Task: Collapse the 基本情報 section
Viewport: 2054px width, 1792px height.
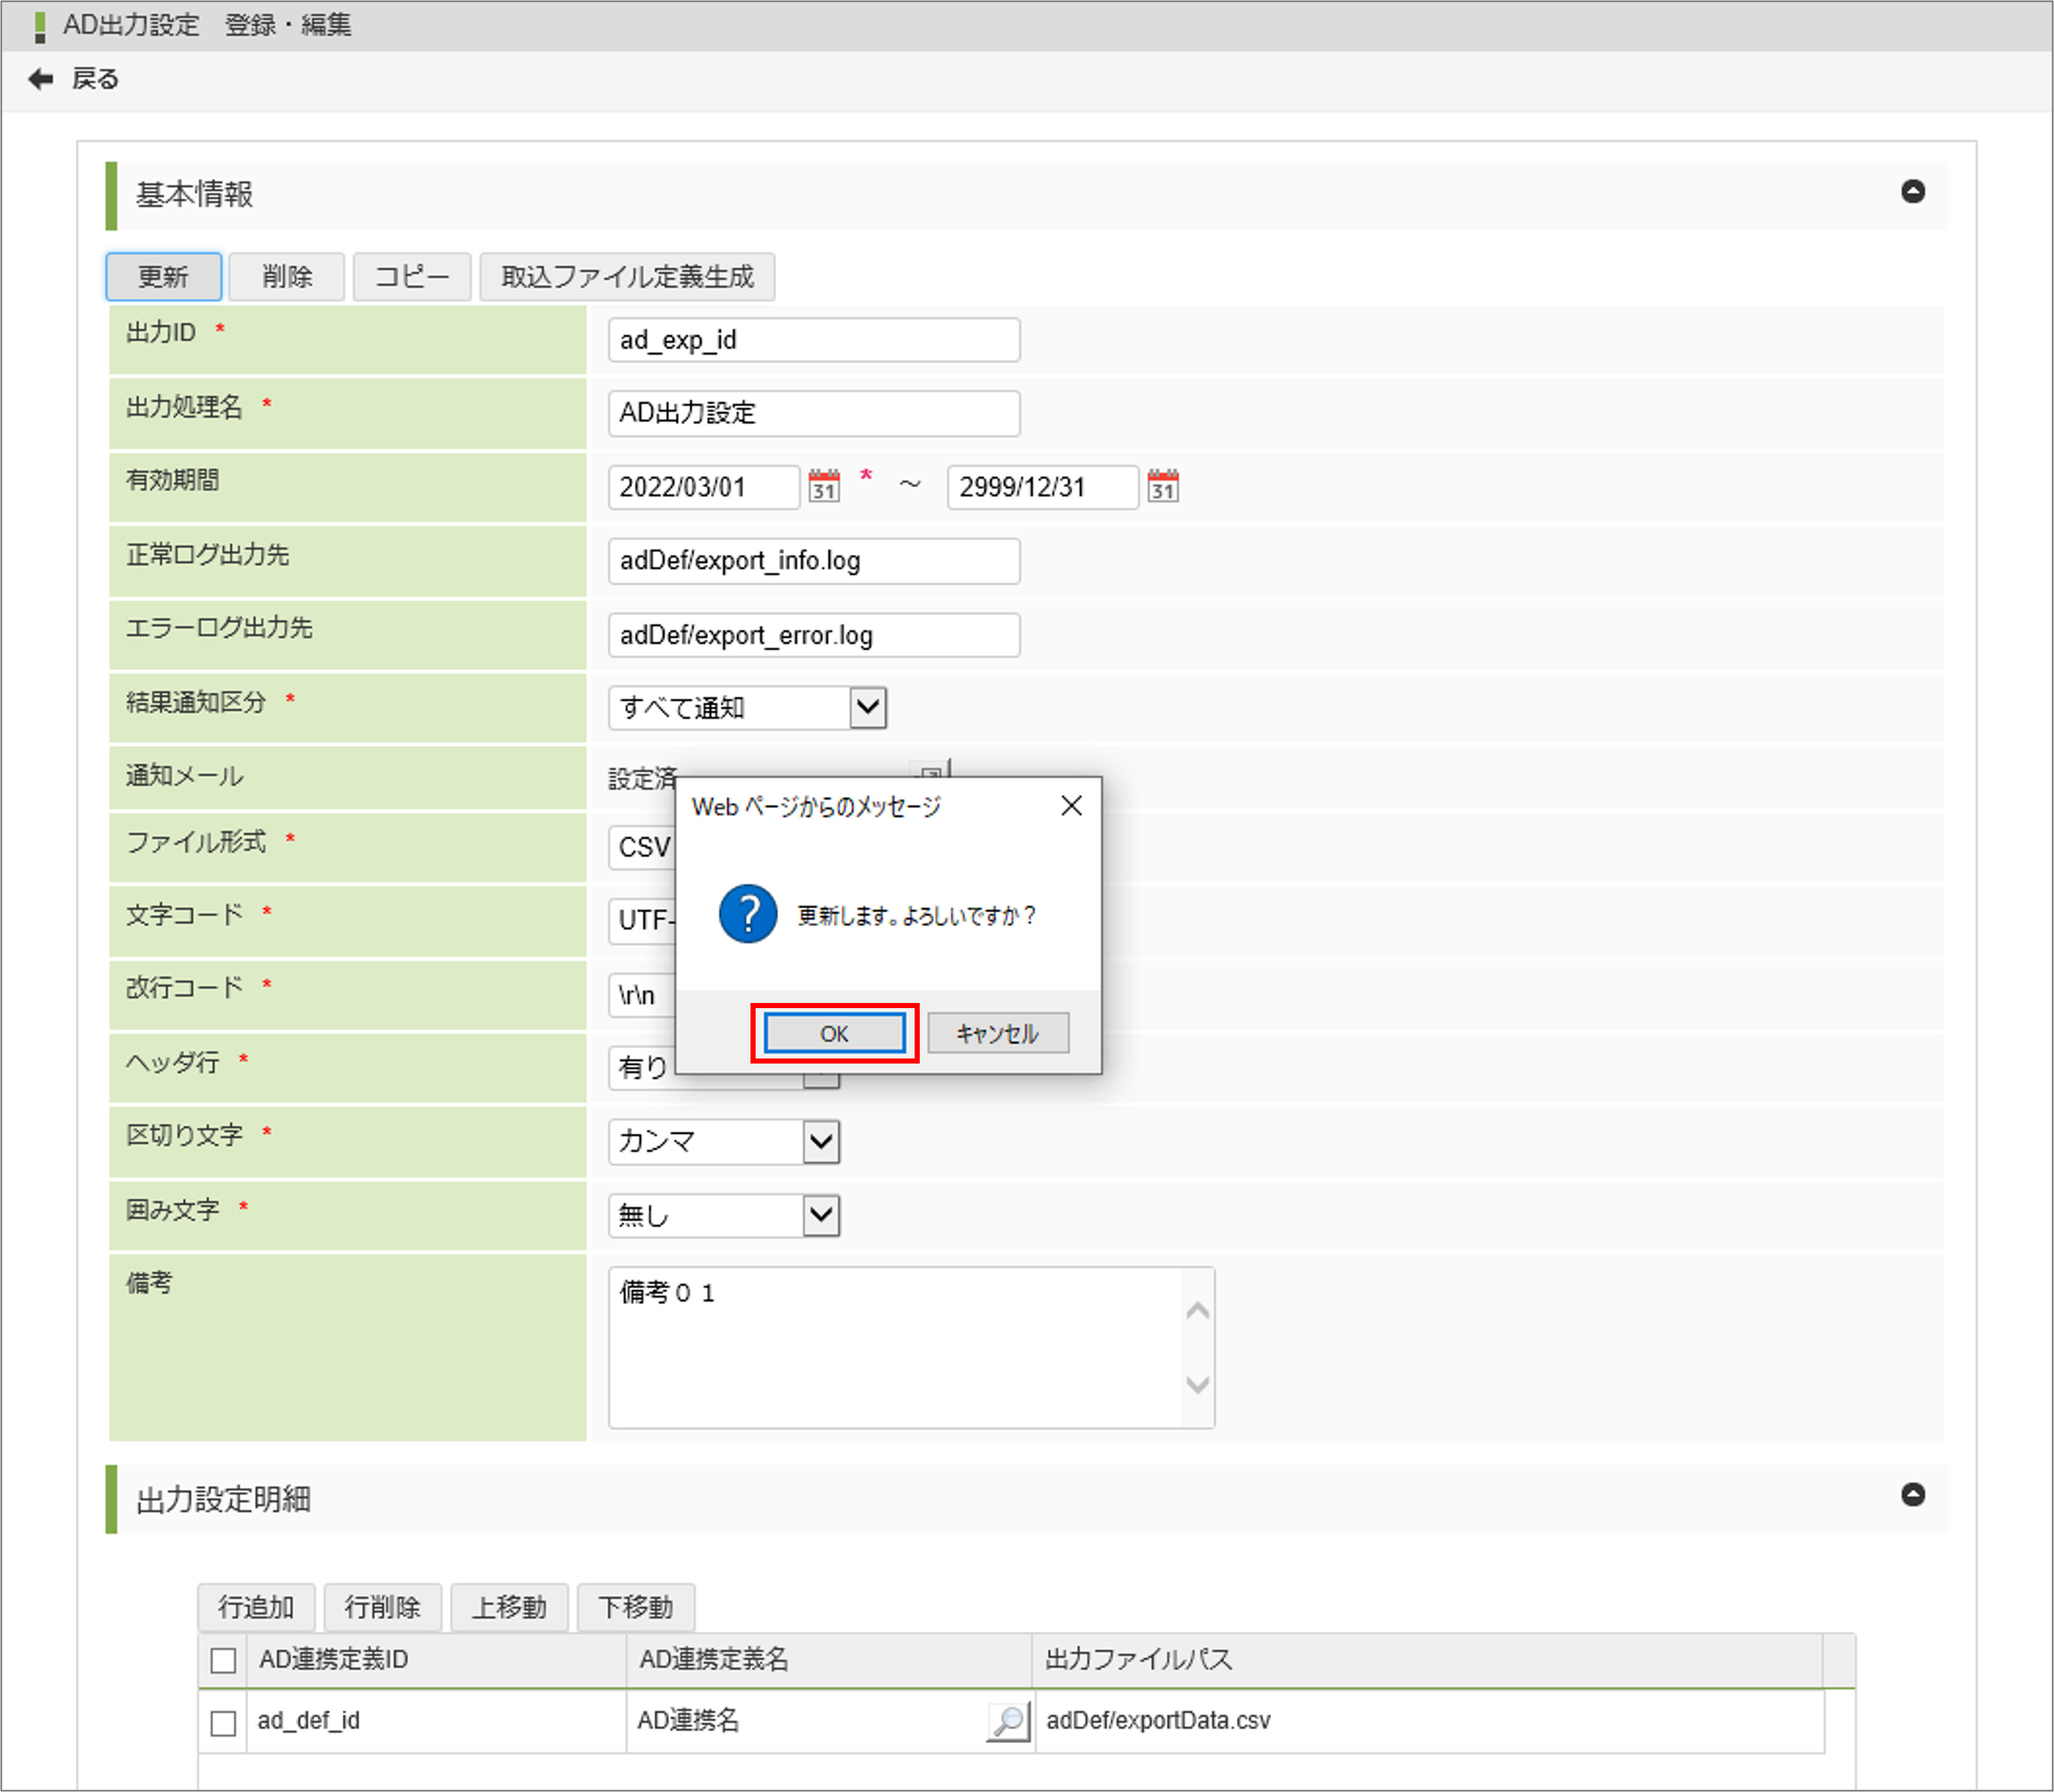Action: click(x=1912, y=192)
